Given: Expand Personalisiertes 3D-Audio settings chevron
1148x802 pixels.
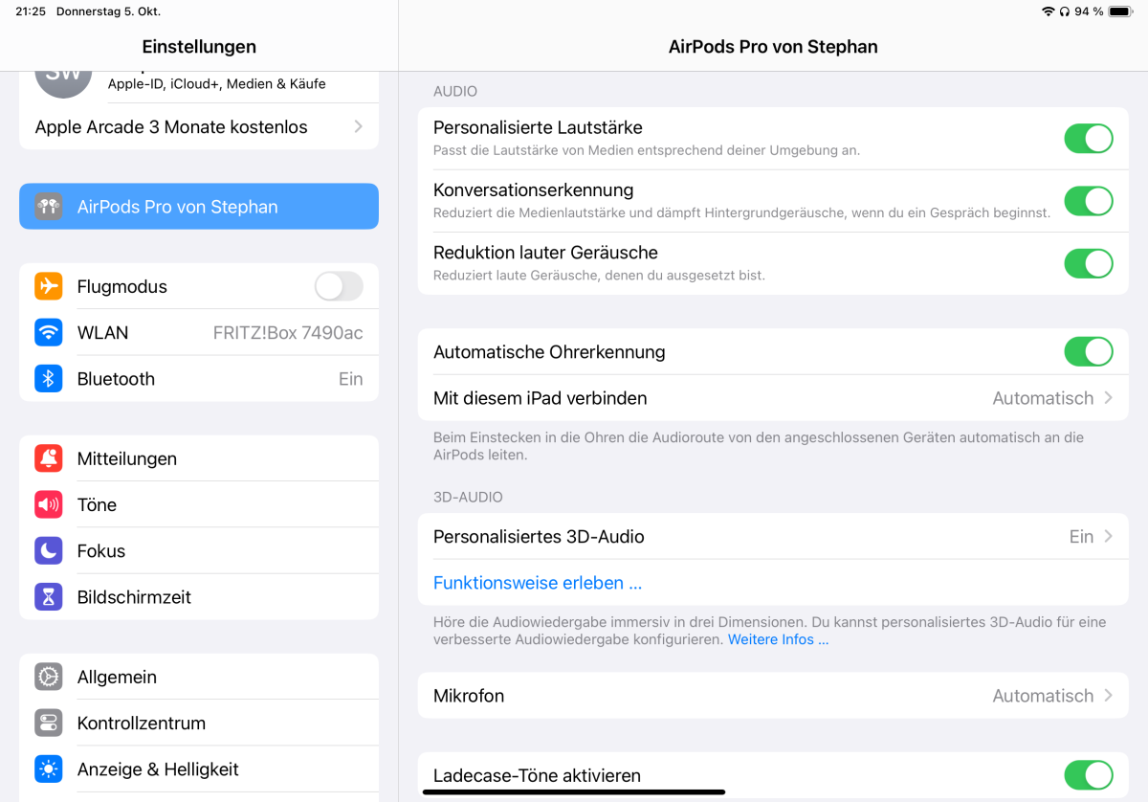Looking at the screenshot, I should (1109, 536).
